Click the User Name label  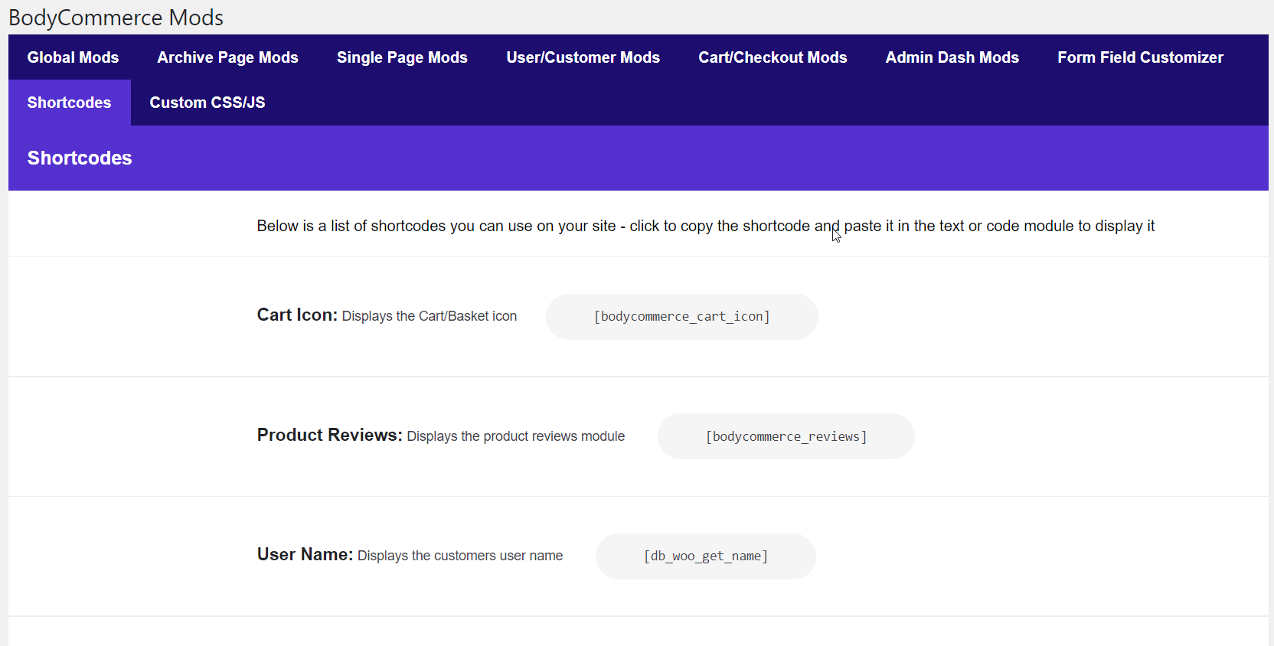tap(305, 555)
